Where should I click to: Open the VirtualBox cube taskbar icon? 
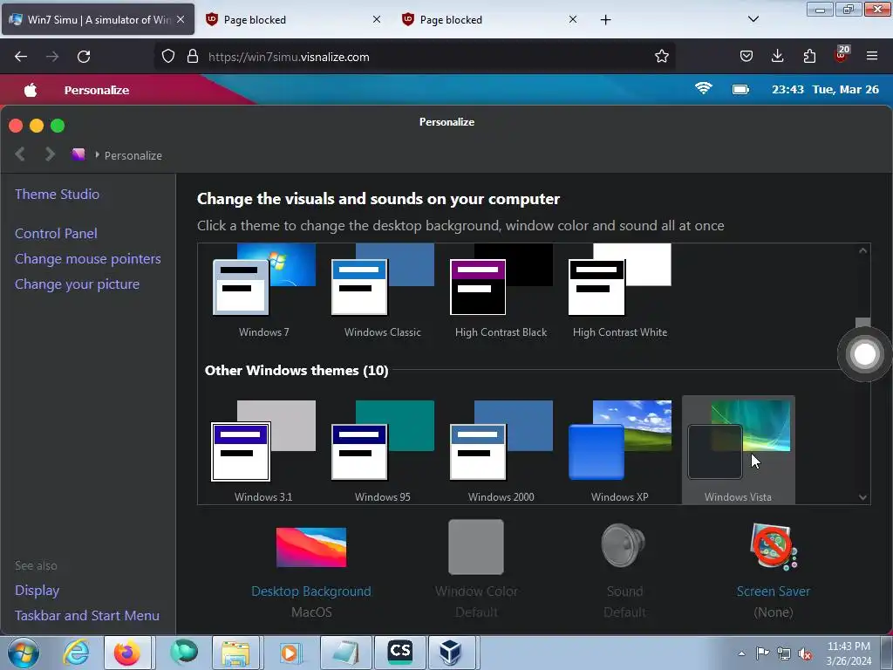[x=450, y=653]
